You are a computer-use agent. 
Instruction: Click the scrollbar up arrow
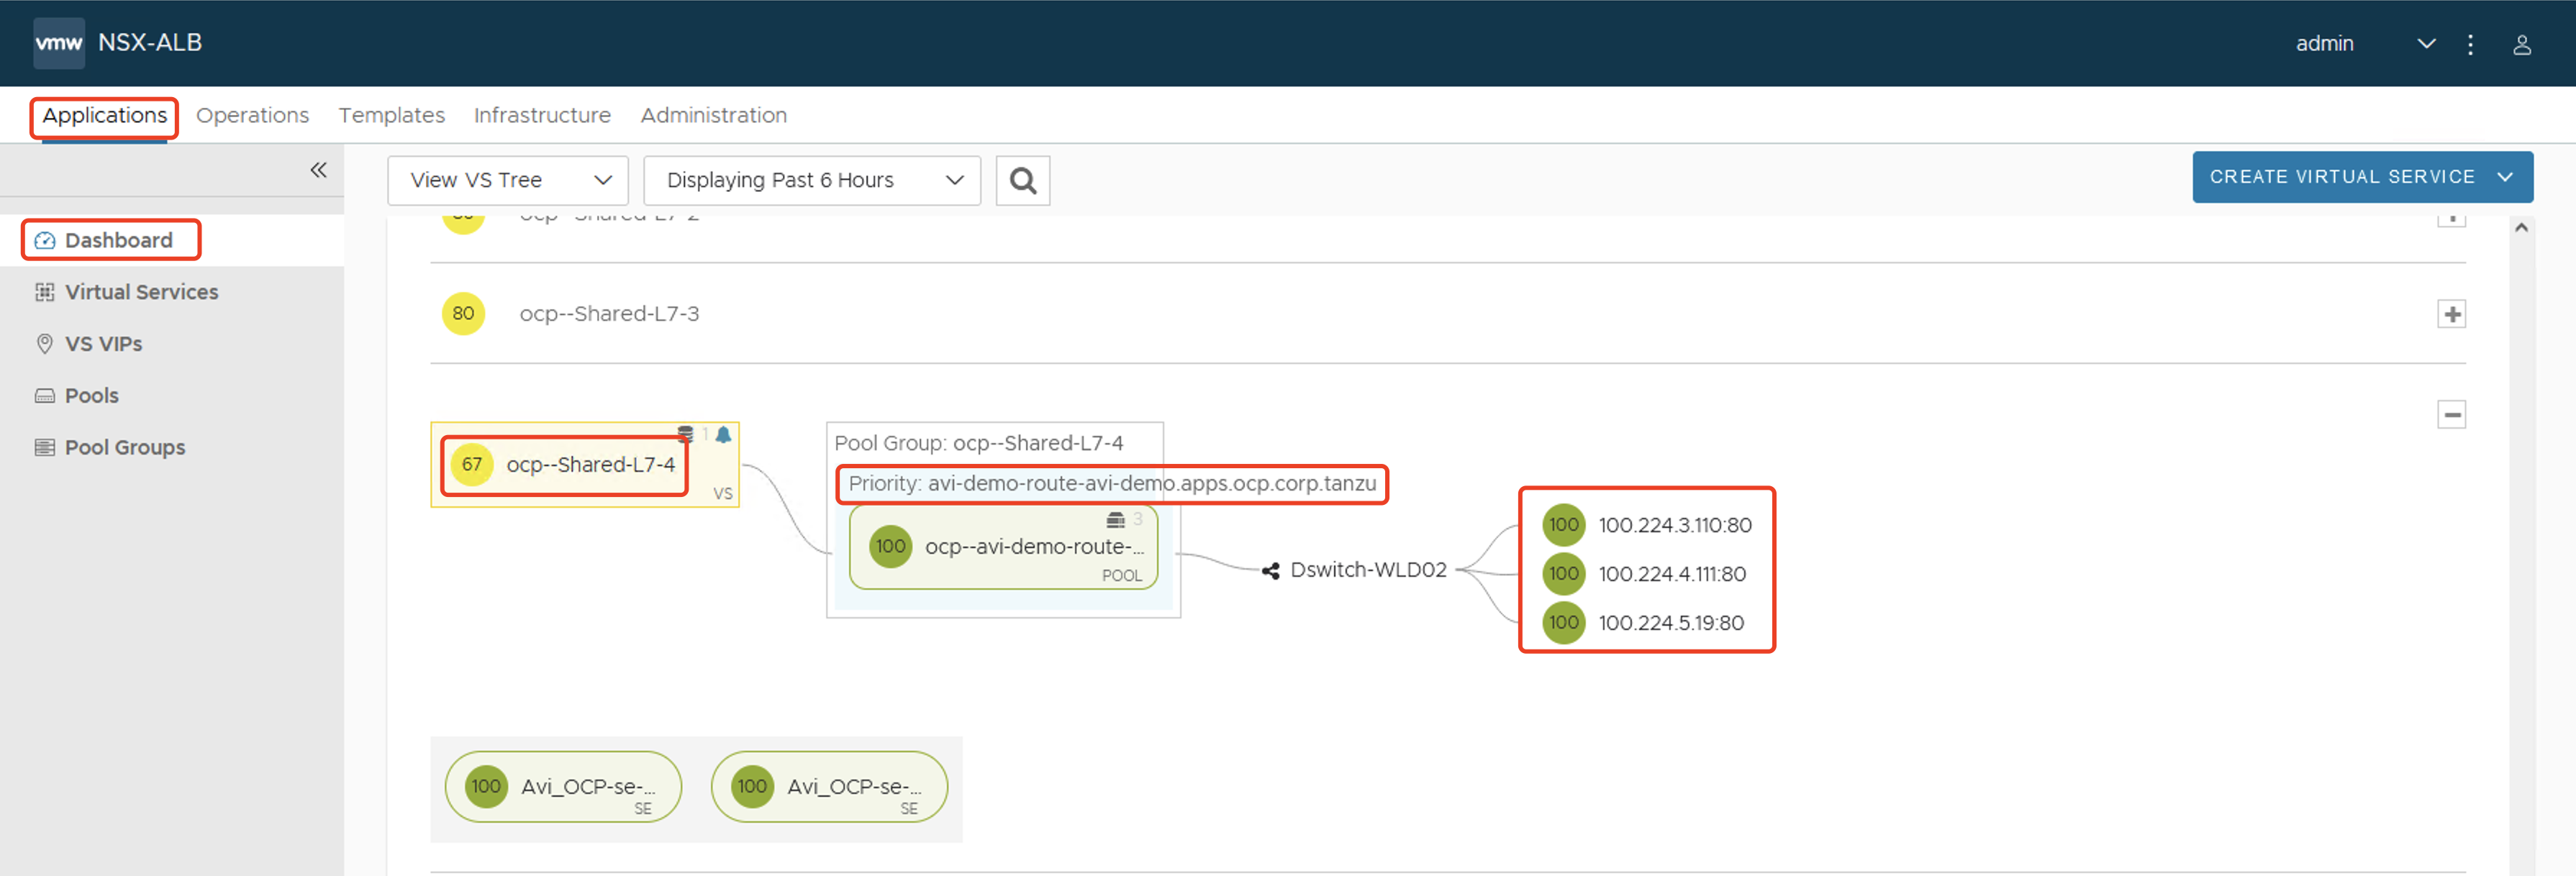tap(2521, 228)
